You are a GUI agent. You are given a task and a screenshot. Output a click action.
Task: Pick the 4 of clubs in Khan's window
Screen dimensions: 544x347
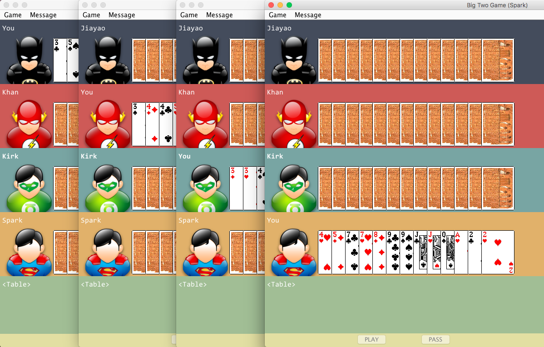pyautogui.click(x=166, y=124)
